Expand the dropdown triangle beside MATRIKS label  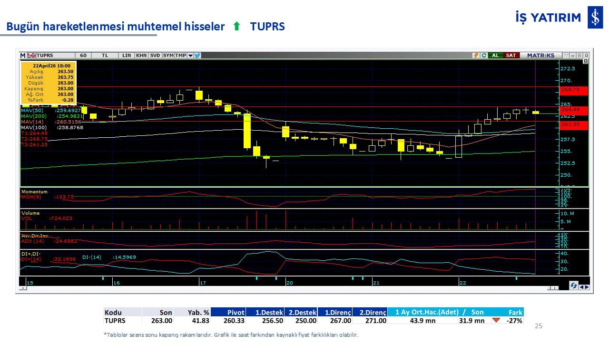click(566, 56)
